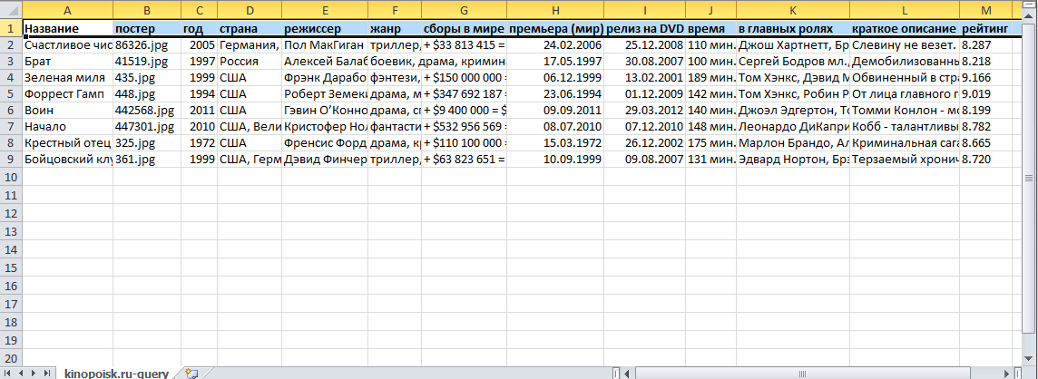Click the 'краткое описание' header cell
This screenshot has height=379, width=1038.
(905, 28)
